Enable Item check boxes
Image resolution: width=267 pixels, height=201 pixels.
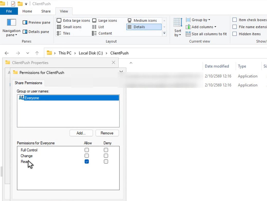pos(235,20)
